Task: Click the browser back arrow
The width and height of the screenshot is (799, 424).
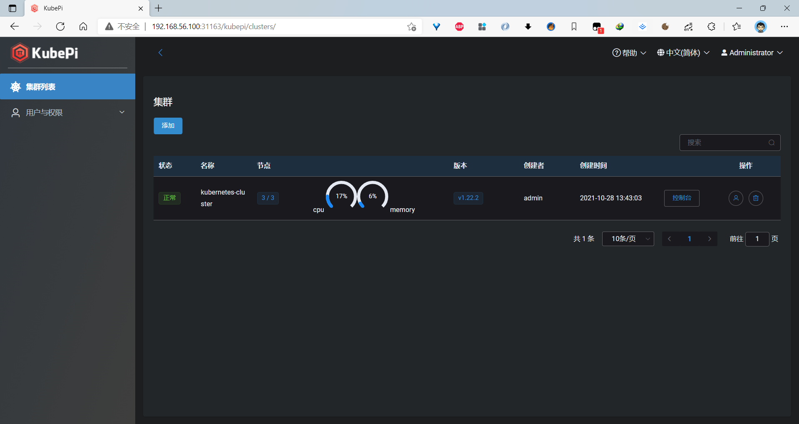Action: [15, 27]
